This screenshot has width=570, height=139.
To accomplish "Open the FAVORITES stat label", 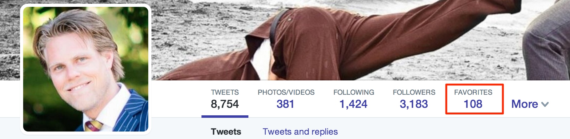I will [473, 92].
